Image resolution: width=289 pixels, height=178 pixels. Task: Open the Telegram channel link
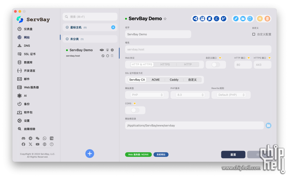[30, 138]
